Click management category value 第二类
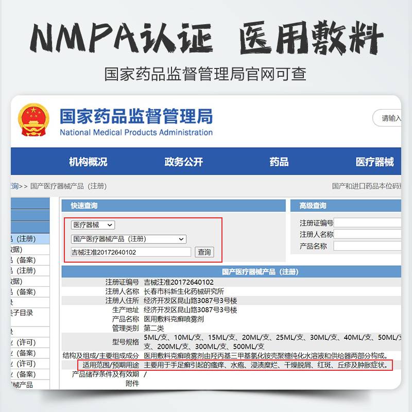 [153, 328]
